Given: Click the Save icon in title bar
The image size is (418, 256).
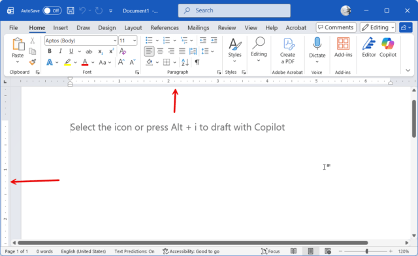Looking at the screenshot, I should [x=71, y=10].
